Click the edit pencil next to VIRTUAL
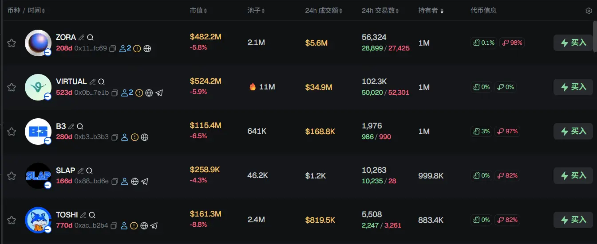The image size is (597, 244). (x=92, y=82)
